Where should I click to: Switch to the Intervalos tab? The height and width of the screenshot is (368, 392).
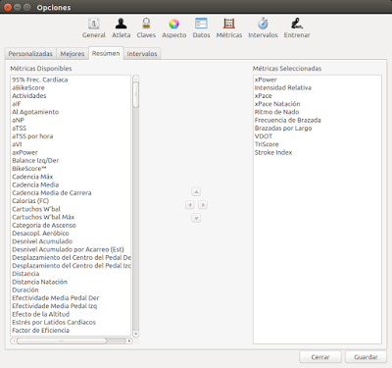click(142, 54)
